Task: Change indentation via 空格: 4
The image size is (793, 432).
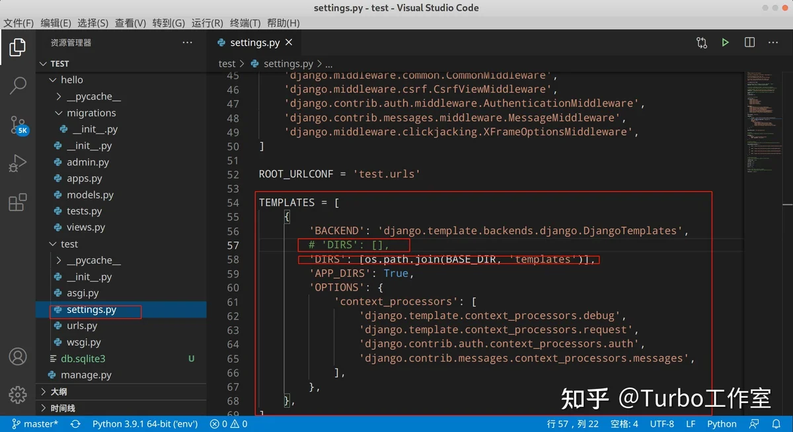Action: click(624, 424)
